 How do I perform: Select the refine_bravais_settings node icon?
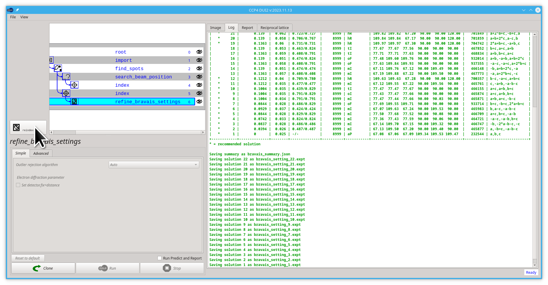[75, 102]
